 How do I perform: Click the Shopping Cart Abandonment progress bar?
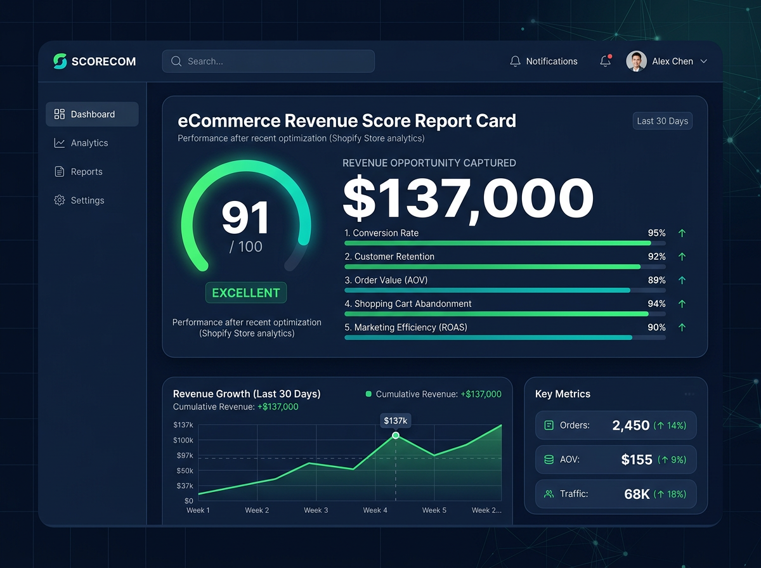(505, 314)
